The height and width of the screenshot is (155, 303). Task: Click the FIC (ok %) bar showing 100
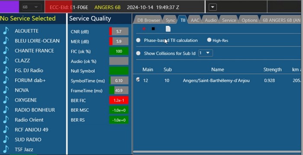(x=119, y=51)
